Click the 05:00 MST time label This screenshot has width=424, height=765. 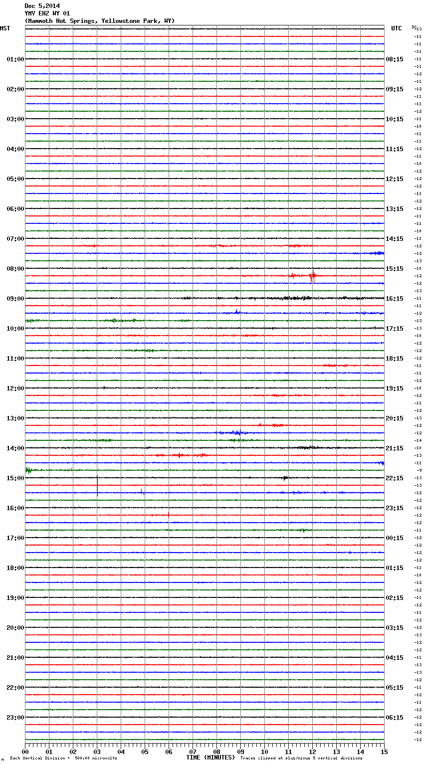(15, 179)
